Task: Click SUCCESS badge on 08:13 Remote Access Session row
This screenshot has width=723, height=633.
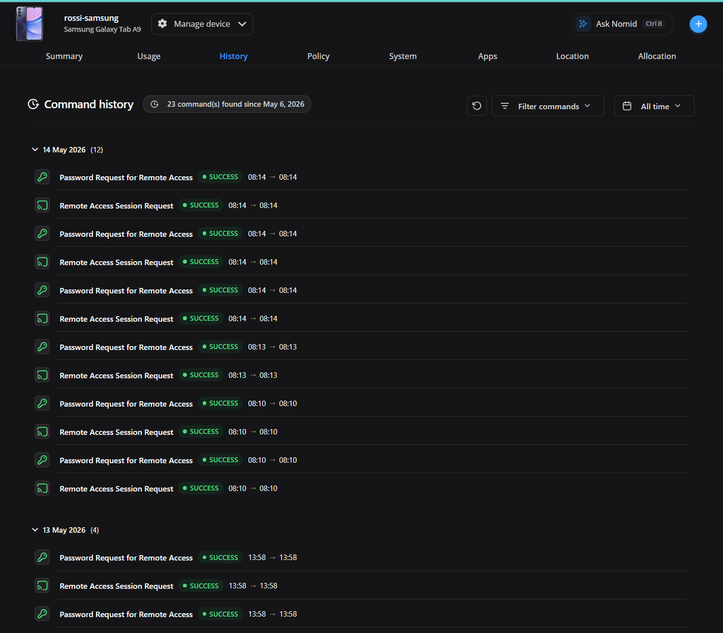Action: [x=201, y=375]
